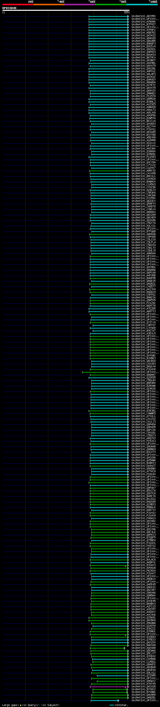Select label UniRef100_Q38680
The image size is (160, 707).
click(x=143, y=151)
